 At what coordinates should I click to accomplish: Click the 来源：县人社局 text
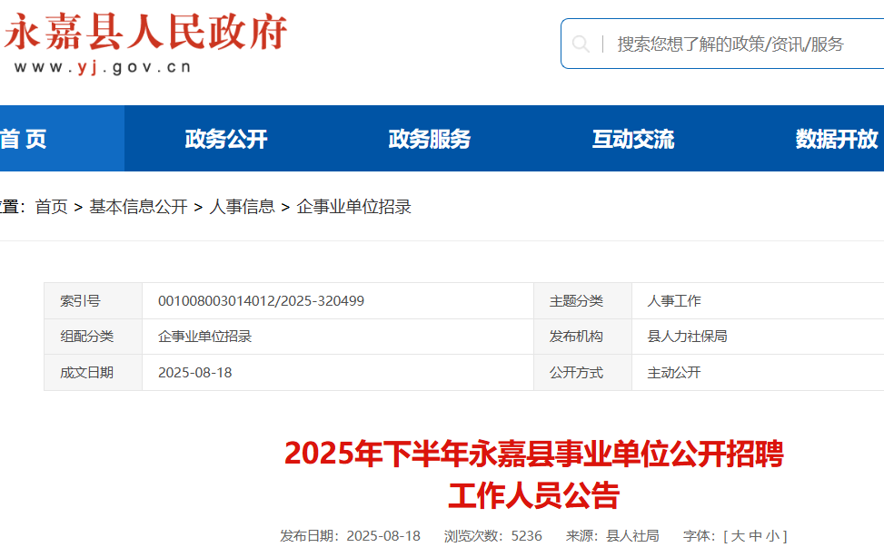pos(613,535)
